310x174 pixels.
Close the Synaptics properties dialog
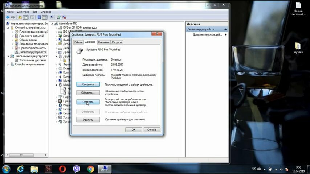pos(157,34)
